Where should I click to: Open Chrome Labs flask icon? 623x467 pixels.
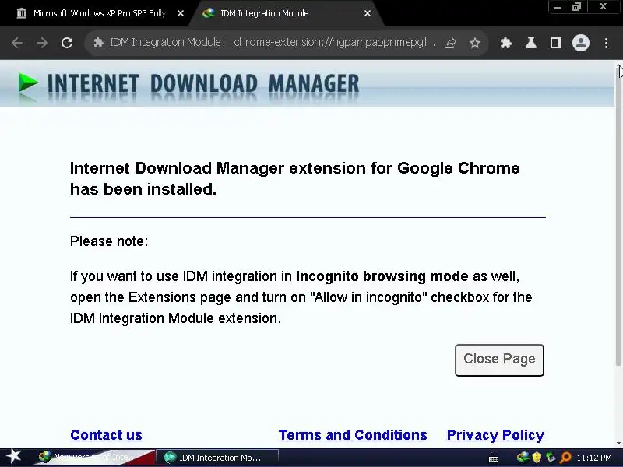(531, 43)
